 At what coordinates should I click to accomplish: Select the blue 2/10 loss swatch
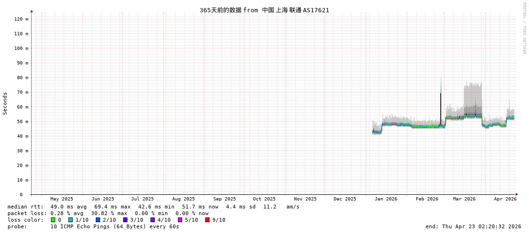(98, 220)
